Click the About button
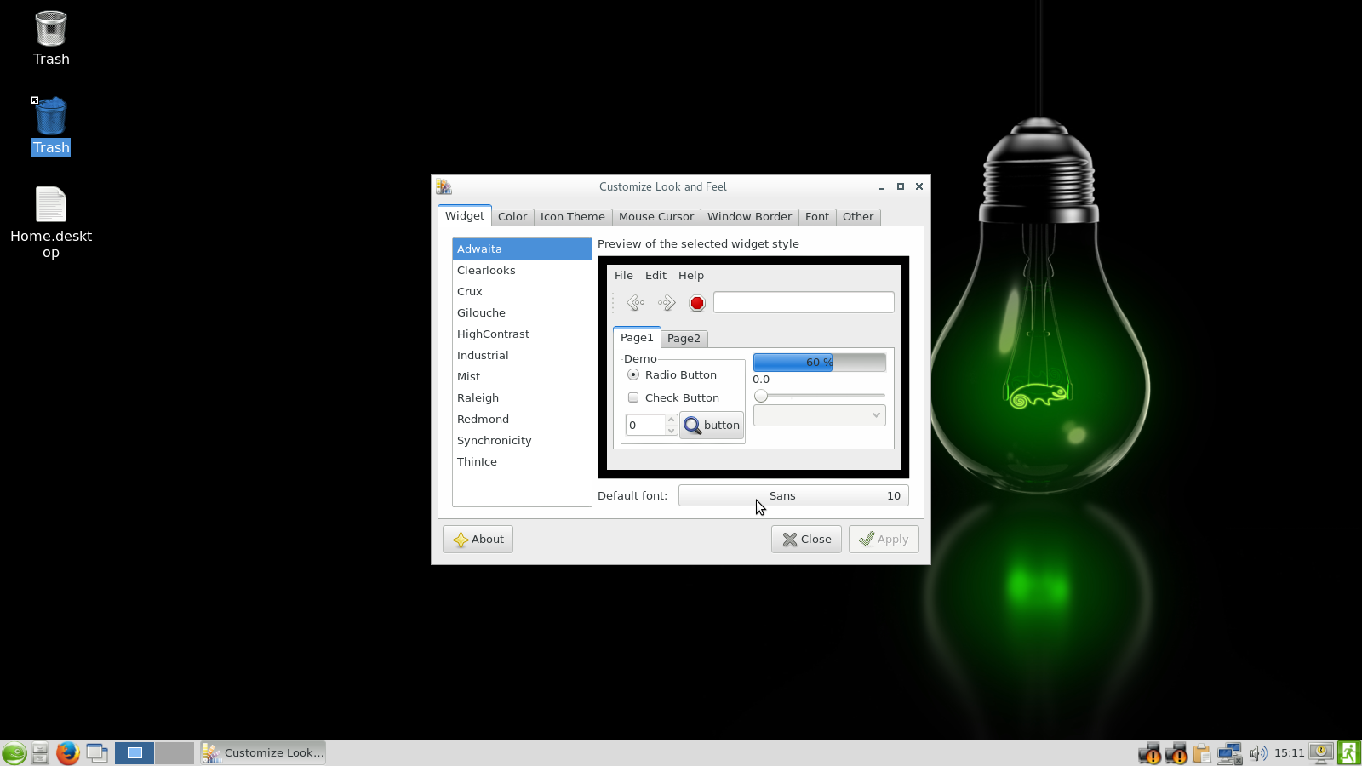Screen dimensions: 1362x766 [x=478, y=540]
